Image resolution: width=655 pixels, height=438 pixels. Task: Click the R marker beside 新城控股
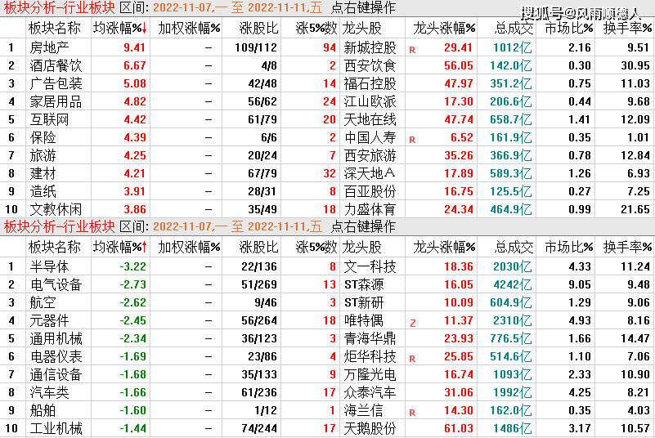(x=412, y=49)
